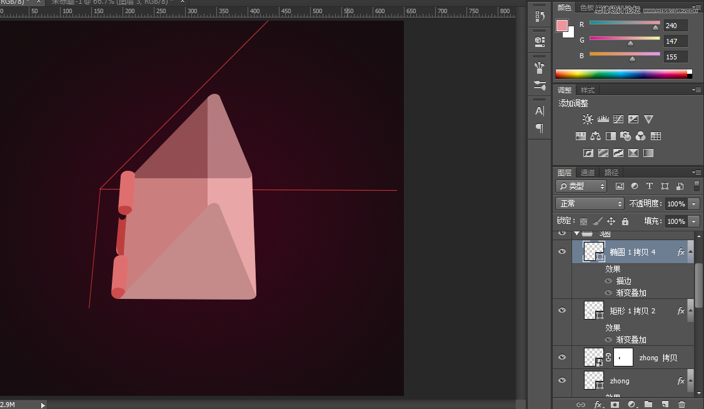Hide the 椭圆 1 拷贝 4 layer
Viewport: 704px width, 409px height.
click(x=561, y=251)
